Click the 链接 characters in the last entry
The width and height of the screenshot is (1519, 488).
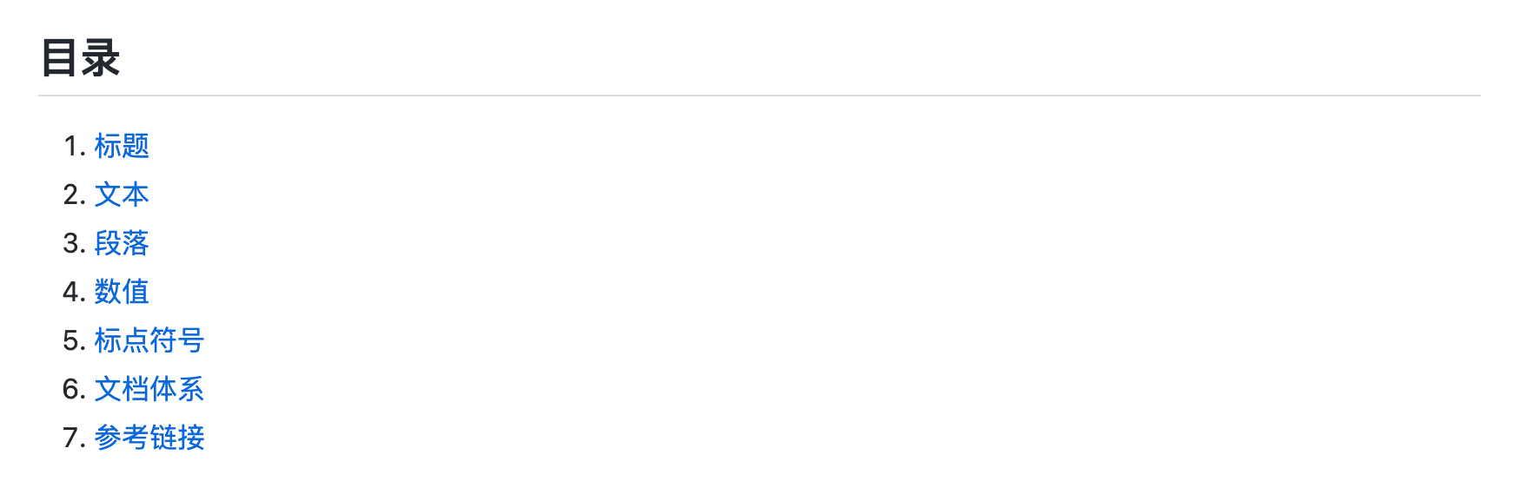click(x=177, y=438)
